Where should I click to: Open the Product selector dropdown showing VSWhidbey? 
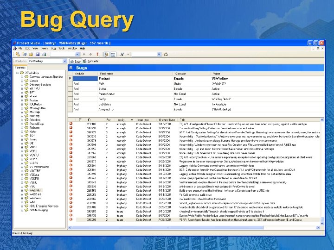[64, 61]
